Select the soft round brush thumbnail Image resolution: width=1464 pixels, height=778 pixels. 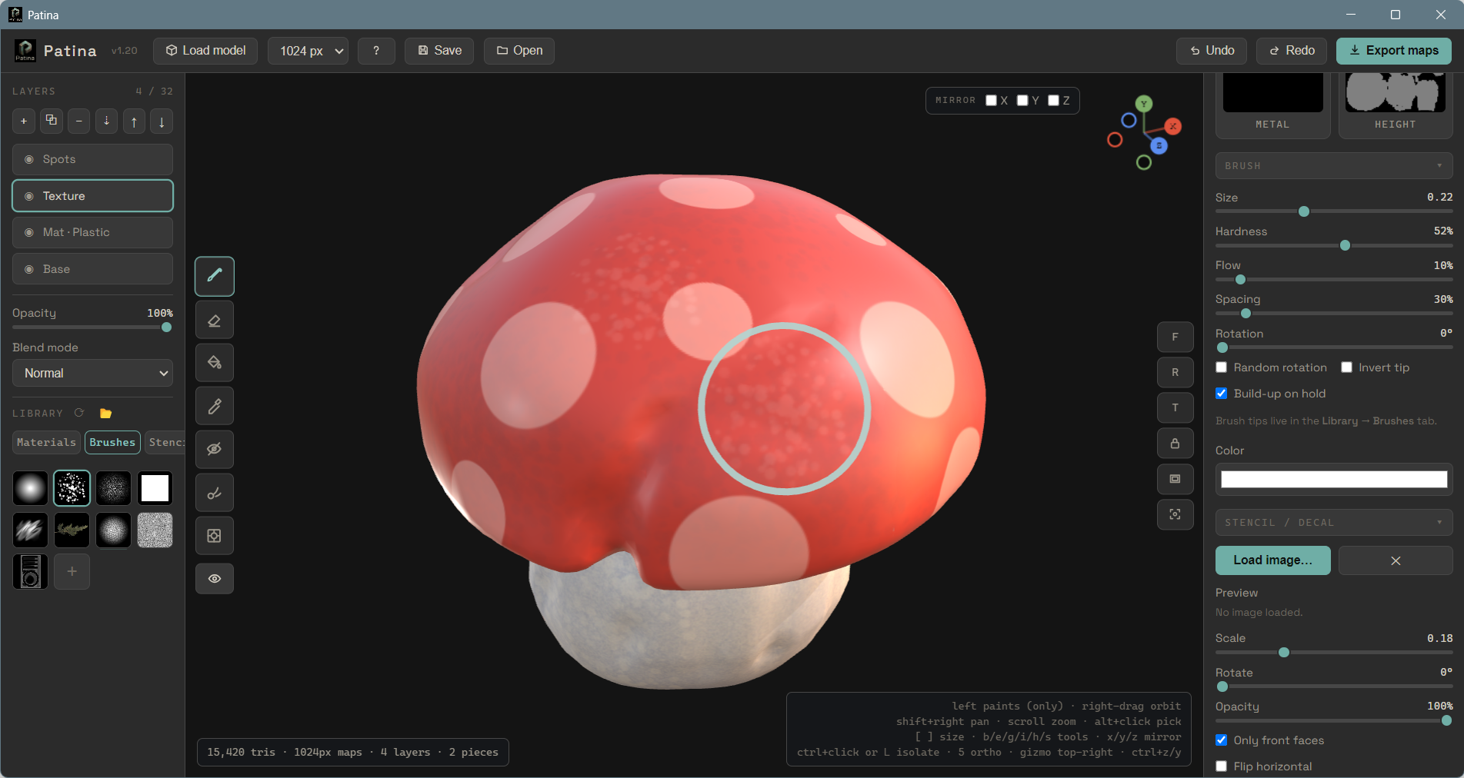coord(30,488)
